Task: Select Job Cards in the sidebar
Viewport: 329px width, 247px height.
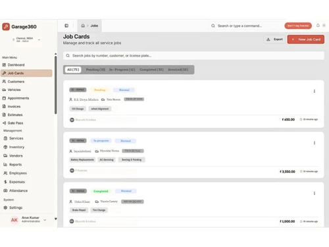Action: [26, 73]
